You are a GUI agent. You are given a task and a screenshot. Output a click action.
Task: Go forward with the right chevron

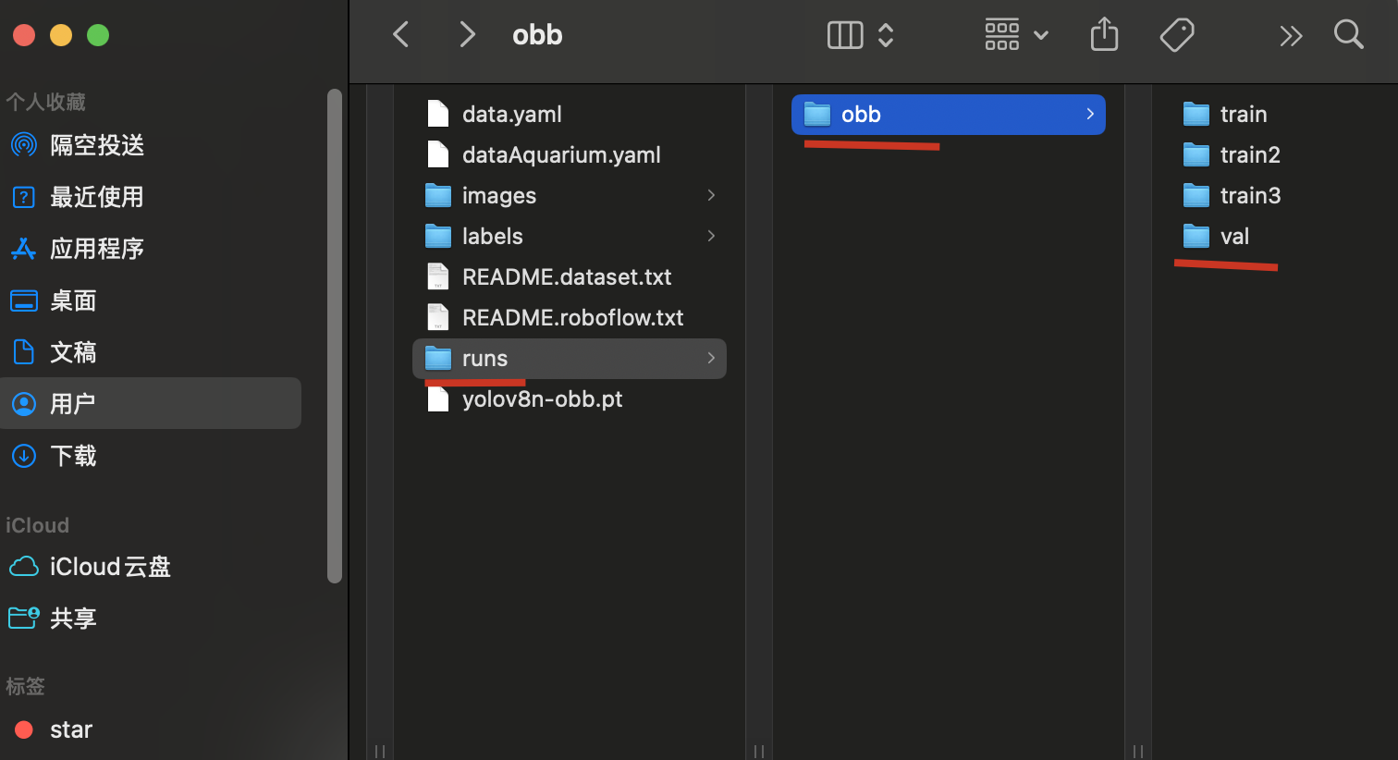click(467, 35)
